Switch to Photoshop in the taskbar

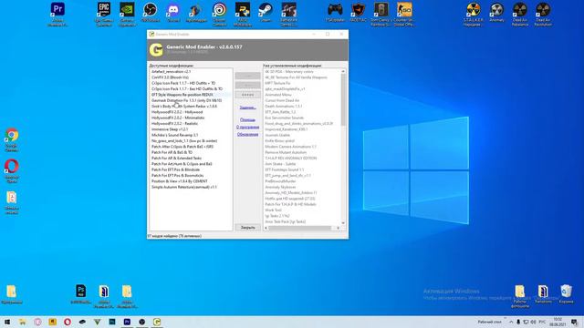click(112, 322)
